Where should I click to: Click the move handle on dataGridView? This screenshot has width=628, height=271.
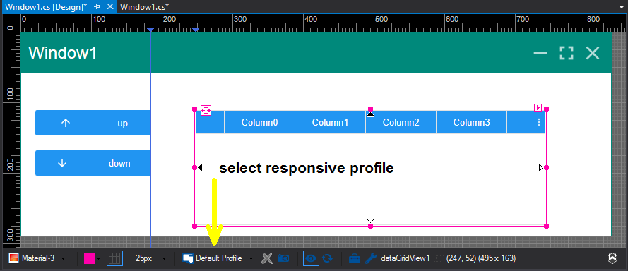tap(206, 111)
